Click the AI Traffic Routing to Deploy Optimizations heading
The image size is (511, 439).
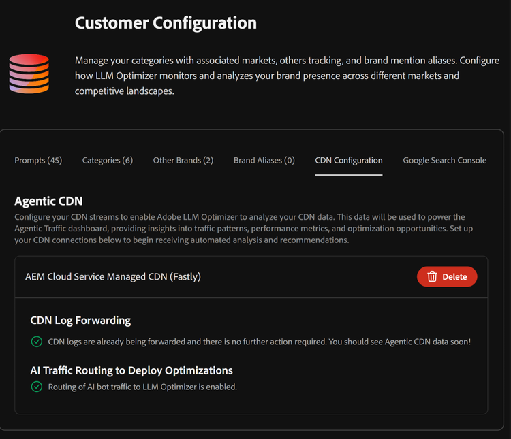click(x=131, y=370)
